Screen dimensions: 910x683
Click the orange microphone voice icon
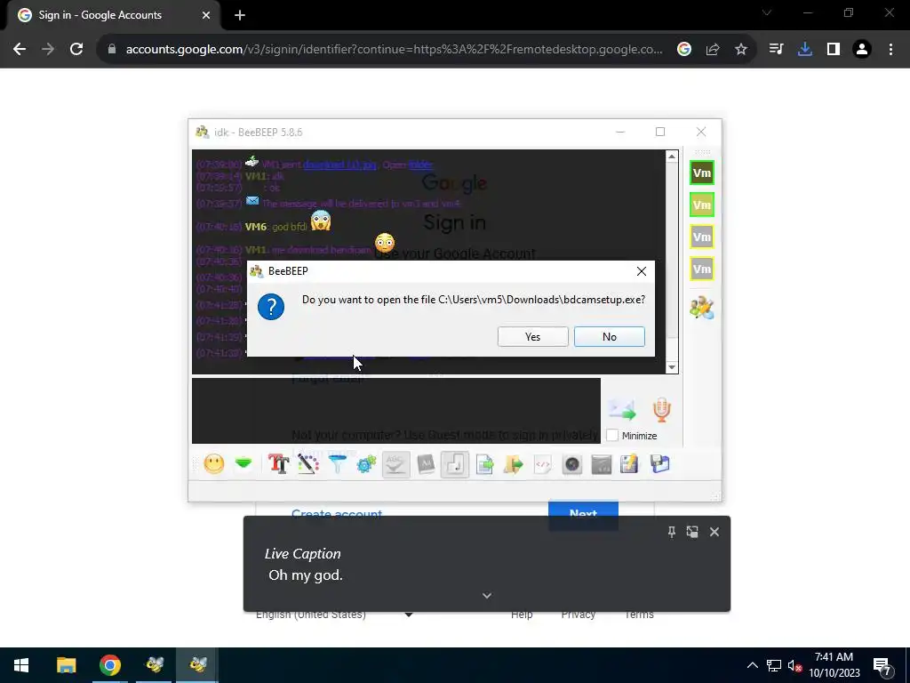point(661,410)
